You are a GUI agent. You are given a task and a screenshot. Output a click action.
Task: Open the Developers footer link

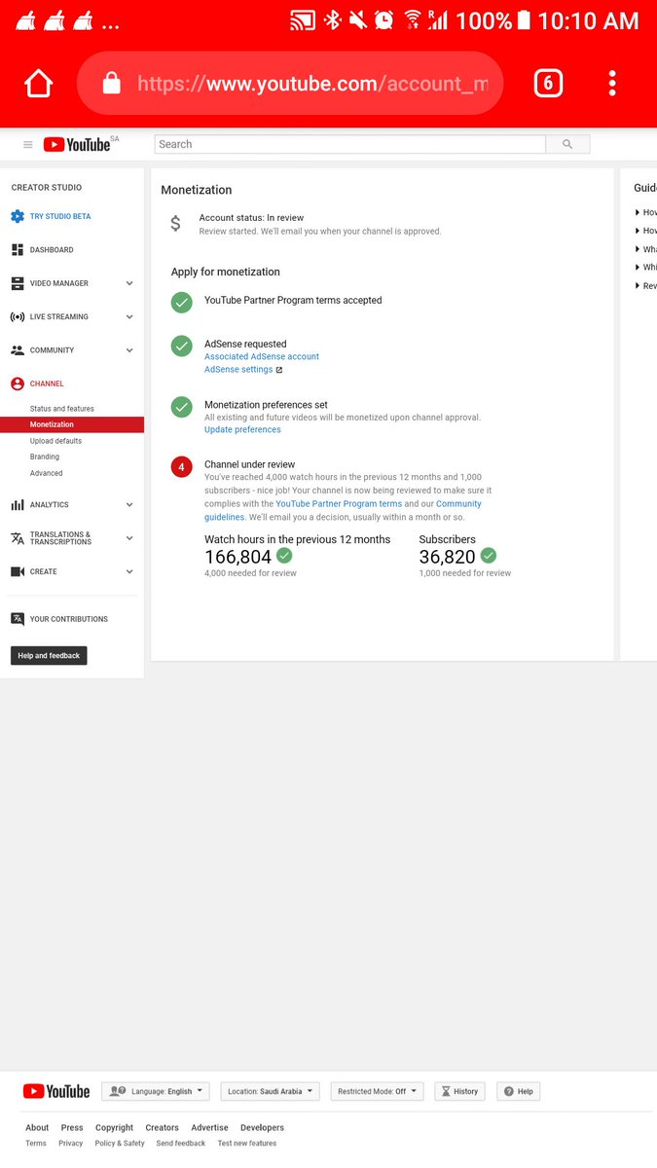point(262,1128)
